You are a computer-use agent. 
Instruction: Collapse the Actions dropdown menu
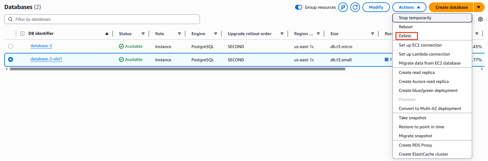click(x=409, y=7)
